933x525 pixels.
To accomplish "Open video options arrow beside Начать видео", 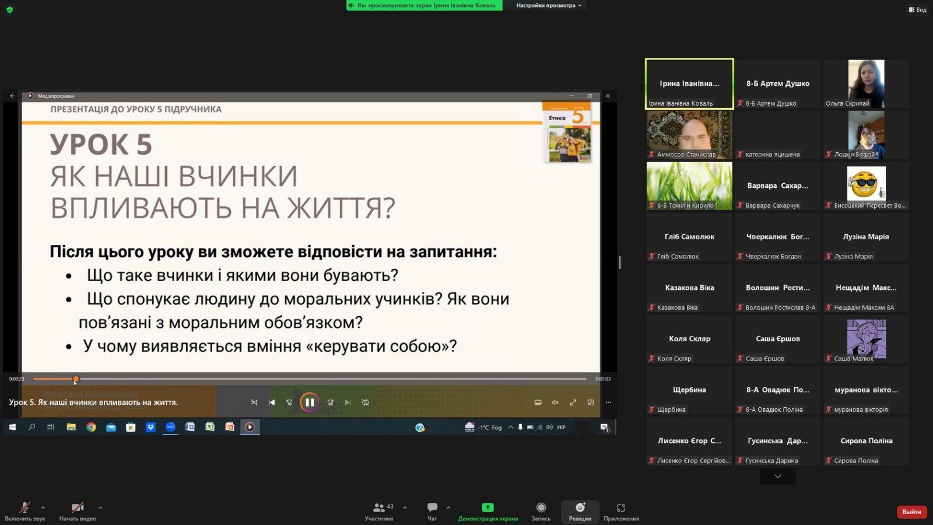I will (100, 508).
